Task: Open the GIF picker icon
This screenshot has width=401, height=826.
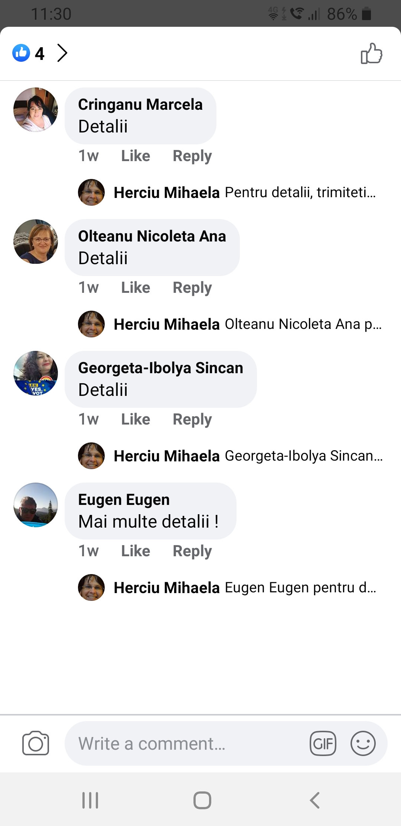Action: (x=323, y=743)
